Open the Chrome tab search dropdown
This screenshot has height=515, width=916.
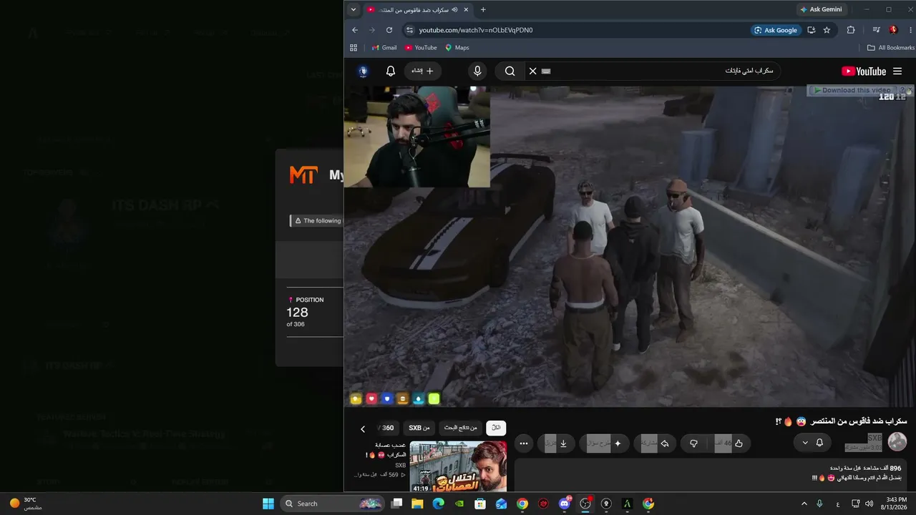coord(354,10)
